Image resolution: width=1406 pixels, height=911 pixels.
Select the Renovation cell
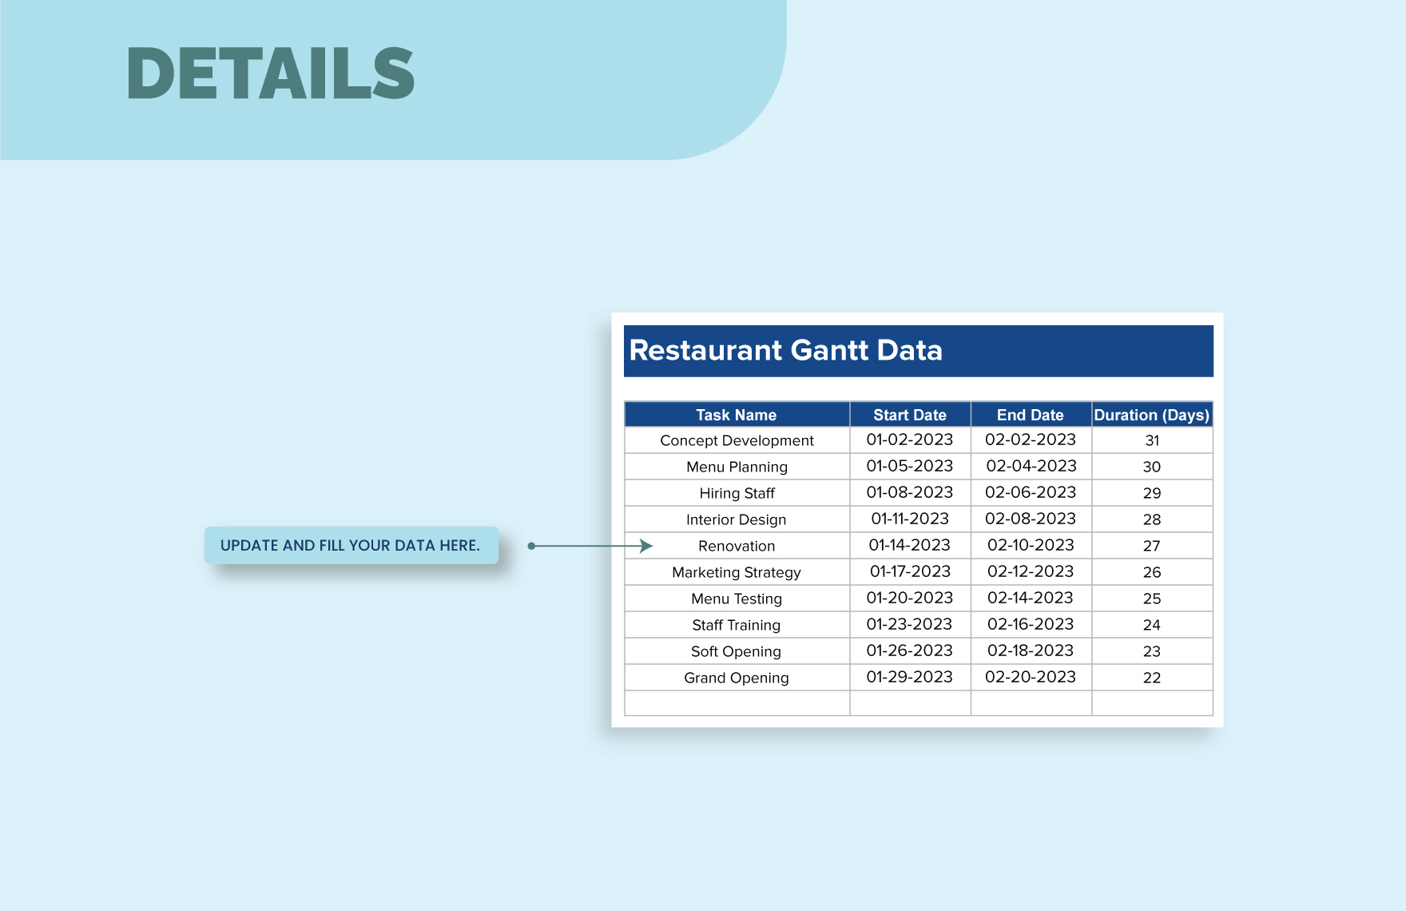[x=737, y=546]
